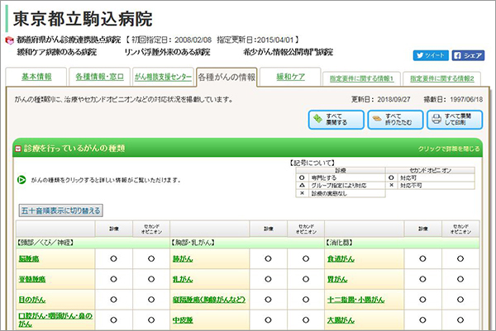This screenshot has width=496, height=331.
Task: Click legend entry 診療の実態なし
Action: click(329, 193)
